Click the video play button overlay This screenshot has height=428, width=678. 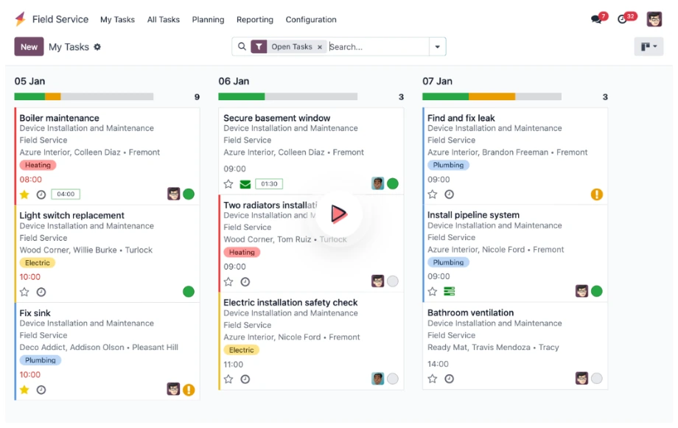tap(338, 214)
